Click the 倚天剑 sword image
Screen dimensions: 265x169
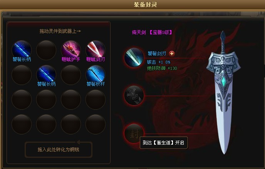223,93
